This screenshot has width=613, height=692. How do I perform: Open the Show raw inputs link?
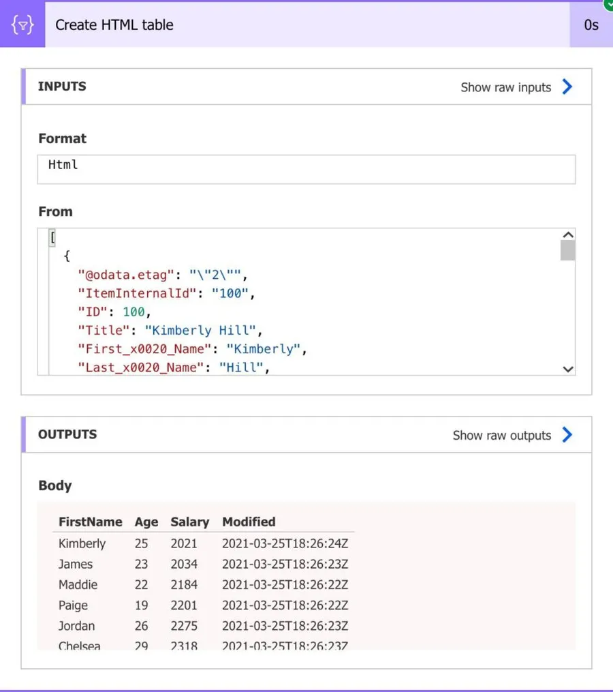point(505,87)
